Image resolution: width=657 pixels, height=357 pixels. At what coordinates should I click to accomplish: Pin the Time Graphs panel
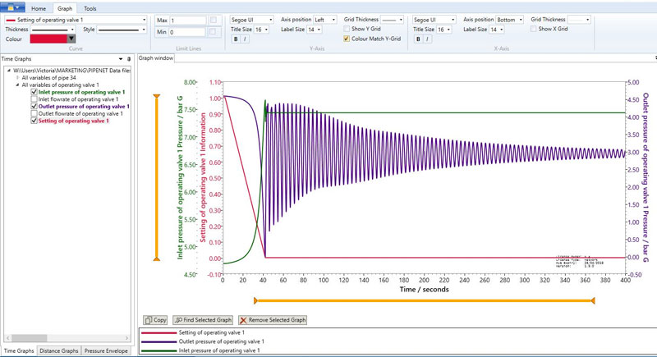click(129, 59)
